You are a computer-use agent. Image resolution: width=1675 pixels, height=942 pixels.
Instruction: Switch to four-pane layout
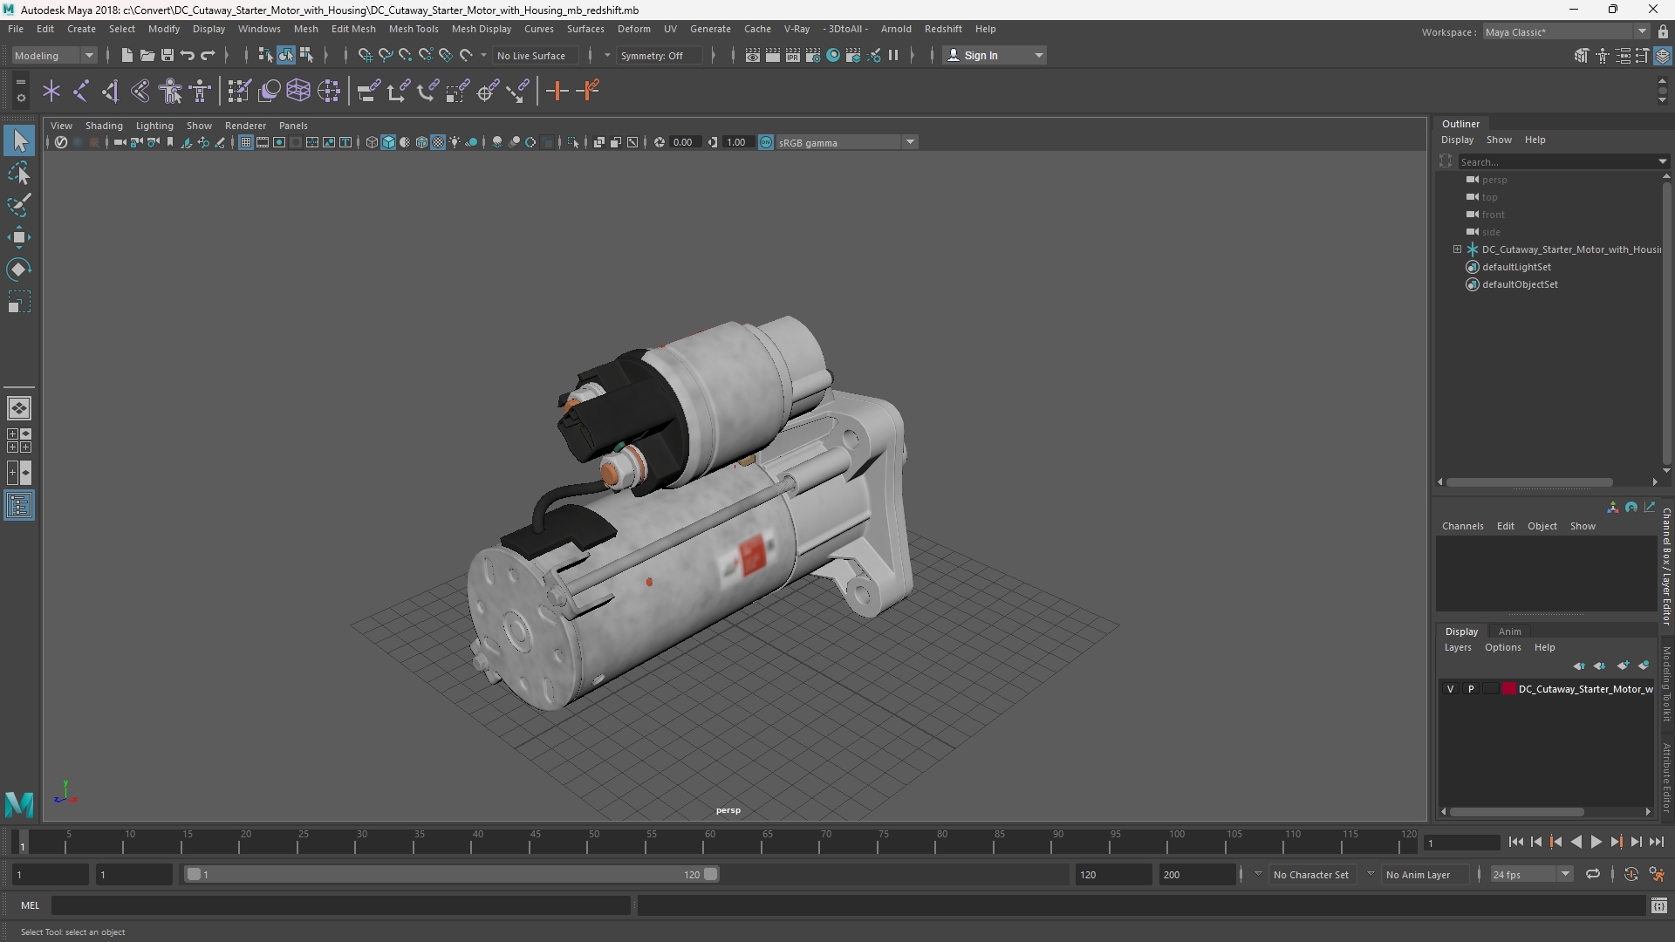point(19,440)
